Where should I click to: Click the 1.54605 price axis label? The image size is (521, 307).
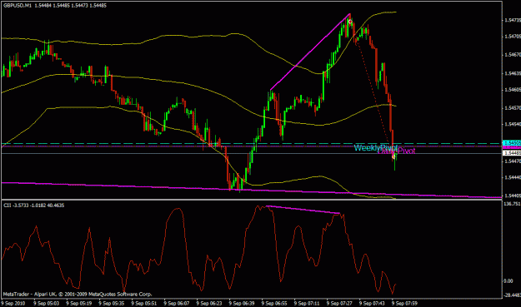(513, 90)
